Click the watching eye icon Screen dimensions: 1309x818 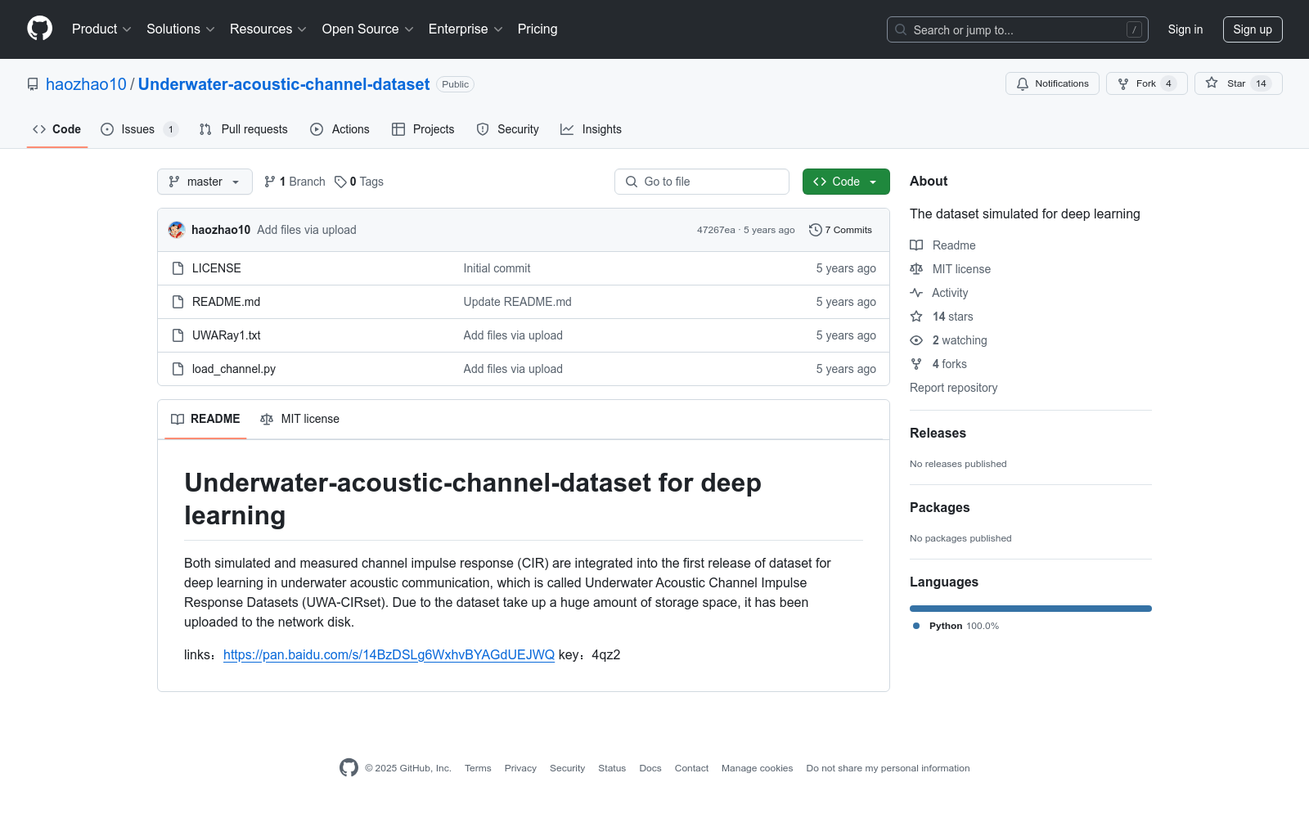pos(916,340)
